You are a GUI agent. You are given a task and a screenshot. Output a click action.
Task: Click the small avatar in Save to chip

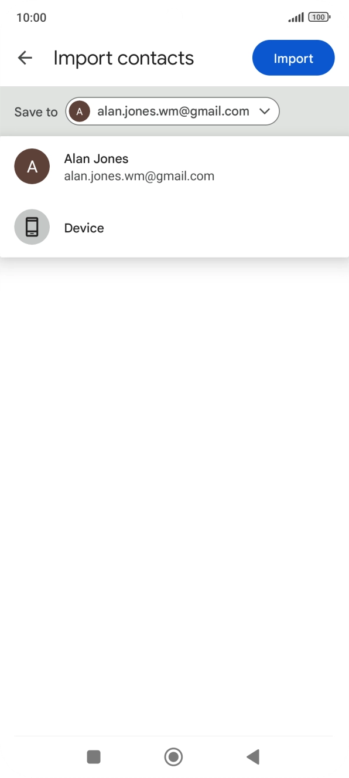pyautogui.click(x=79, y=111)
